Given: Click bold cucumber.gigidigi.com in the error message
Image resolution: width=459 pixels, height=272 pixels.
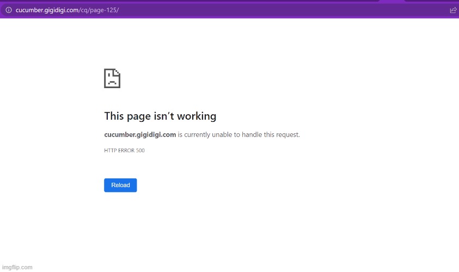Looking at the screenshot, I should pyautogui.click(x=140, y=134).
